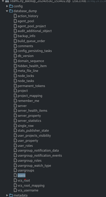Image resolution: width=106 pixels, height=197 pixels.
Task: Expand the metadata folder arrow
Action: (7, 195)
